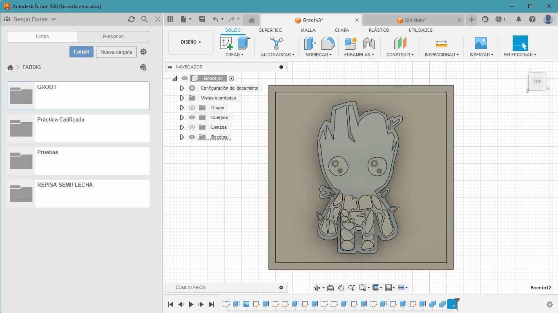Click the Save icon in the toolbar

(202, 19)
